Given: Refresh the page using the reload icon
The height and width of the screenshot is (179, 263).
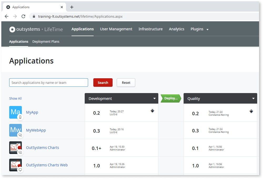Looking at the screenshot, I should coord(23,16).
